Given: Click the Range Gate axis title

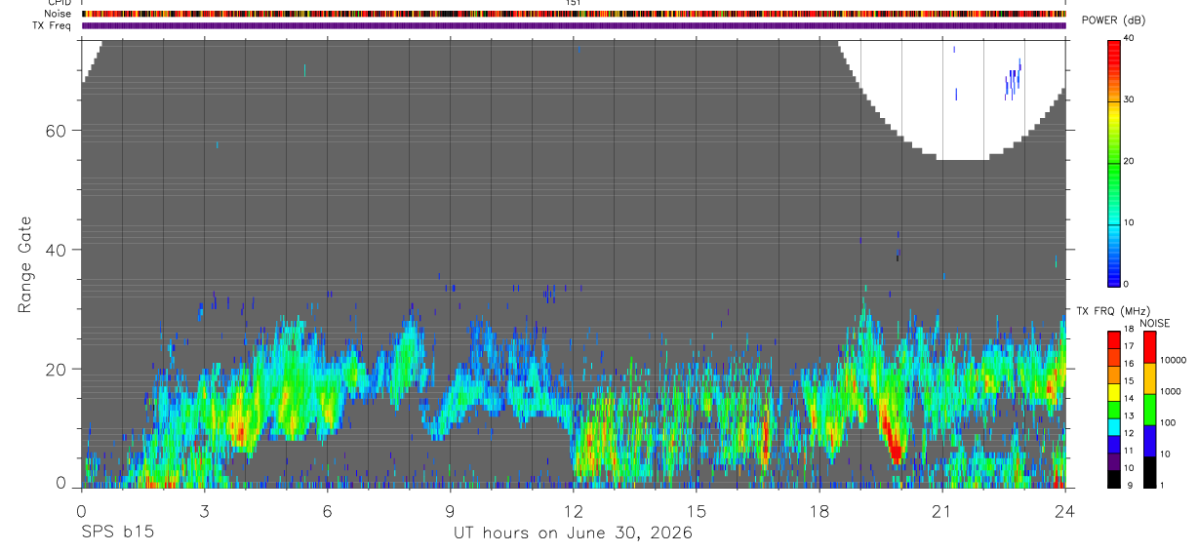Looking at the screenshot, I should 25,265.
